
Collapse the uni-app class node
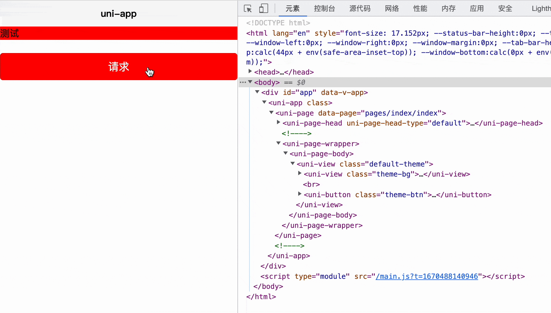tap(264, 102)
